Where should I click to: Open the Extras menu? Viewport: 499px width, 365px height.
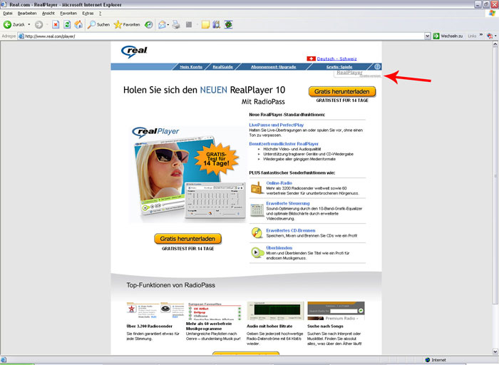88,14
